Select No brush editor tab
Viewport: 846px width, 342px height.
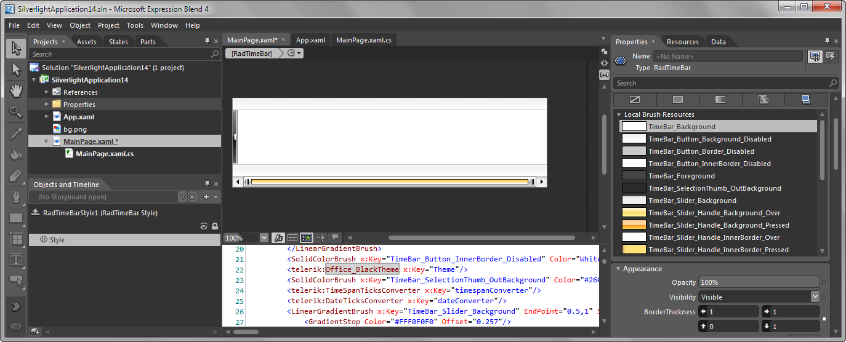coord(635,99)
